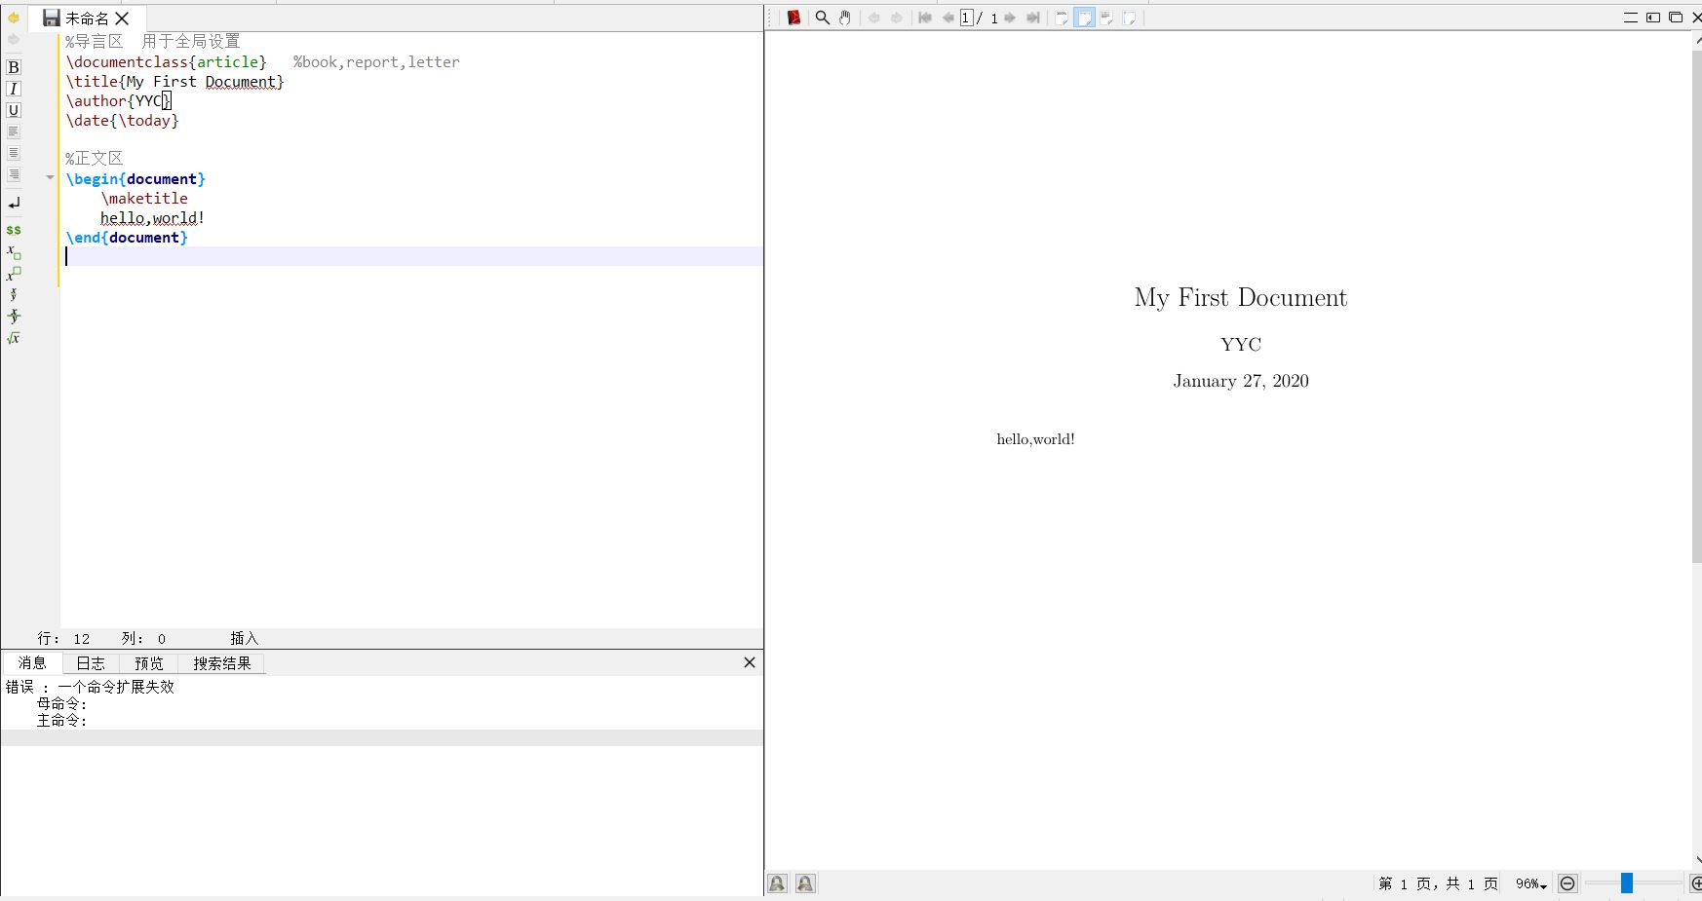Toggle bold formatting with the B icon
Screen dimensions: 1702x901
(14, 67)
